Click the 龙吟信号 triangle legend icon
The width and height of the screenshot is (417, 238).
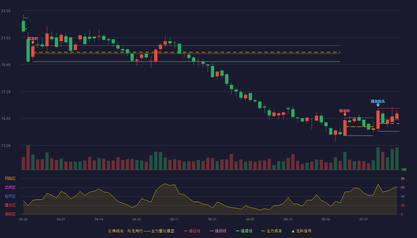point(293,231)
